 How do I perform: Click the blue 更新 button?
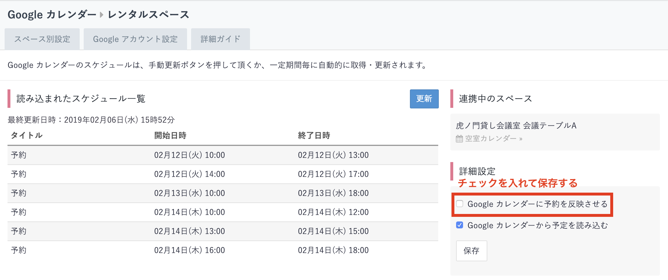[x=424, y=99]
